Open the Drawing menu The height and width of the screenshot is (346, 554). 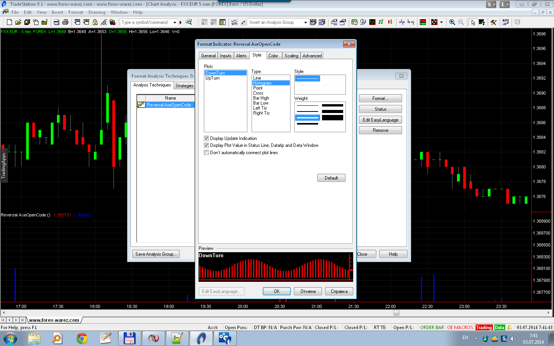[97, 12]
